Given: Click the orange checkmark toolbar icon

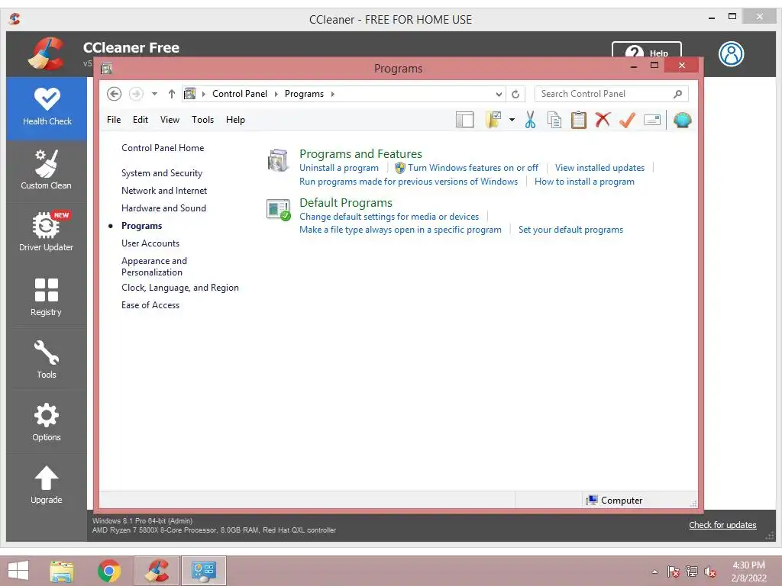Looking at the screenshot, I should [x=627, y=120].
